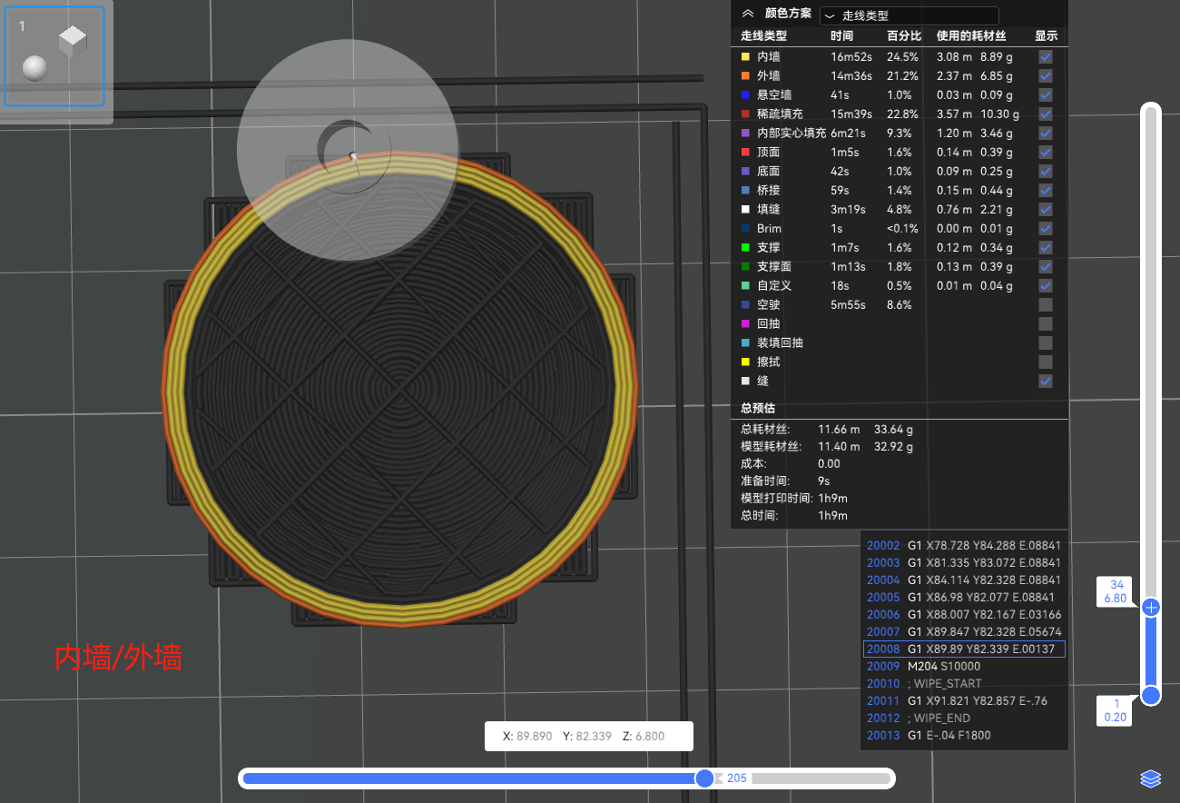Click the 稀疏填充 legend row label
Screen dimensions: 1180x803
click(780, 114)
